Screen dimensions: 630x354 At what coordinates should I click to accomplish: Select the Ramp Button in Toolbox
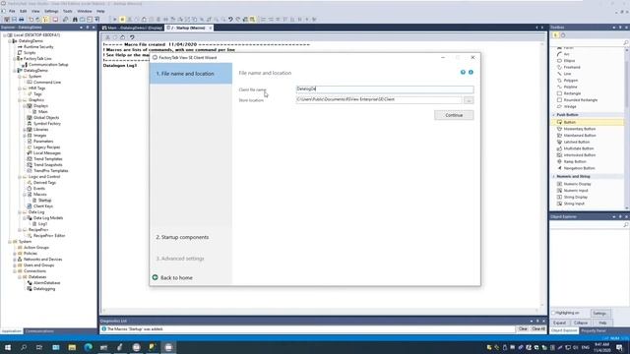[575, 161]
